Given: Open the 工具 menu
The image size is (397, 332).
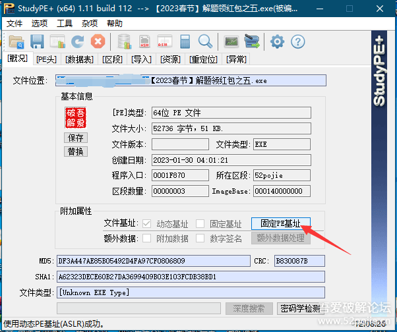Looking at the screenshot, I should coord(65,24).
